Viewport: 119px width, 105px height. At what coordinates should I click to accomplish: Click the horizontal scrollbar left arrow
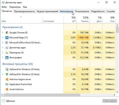[2, 95]
